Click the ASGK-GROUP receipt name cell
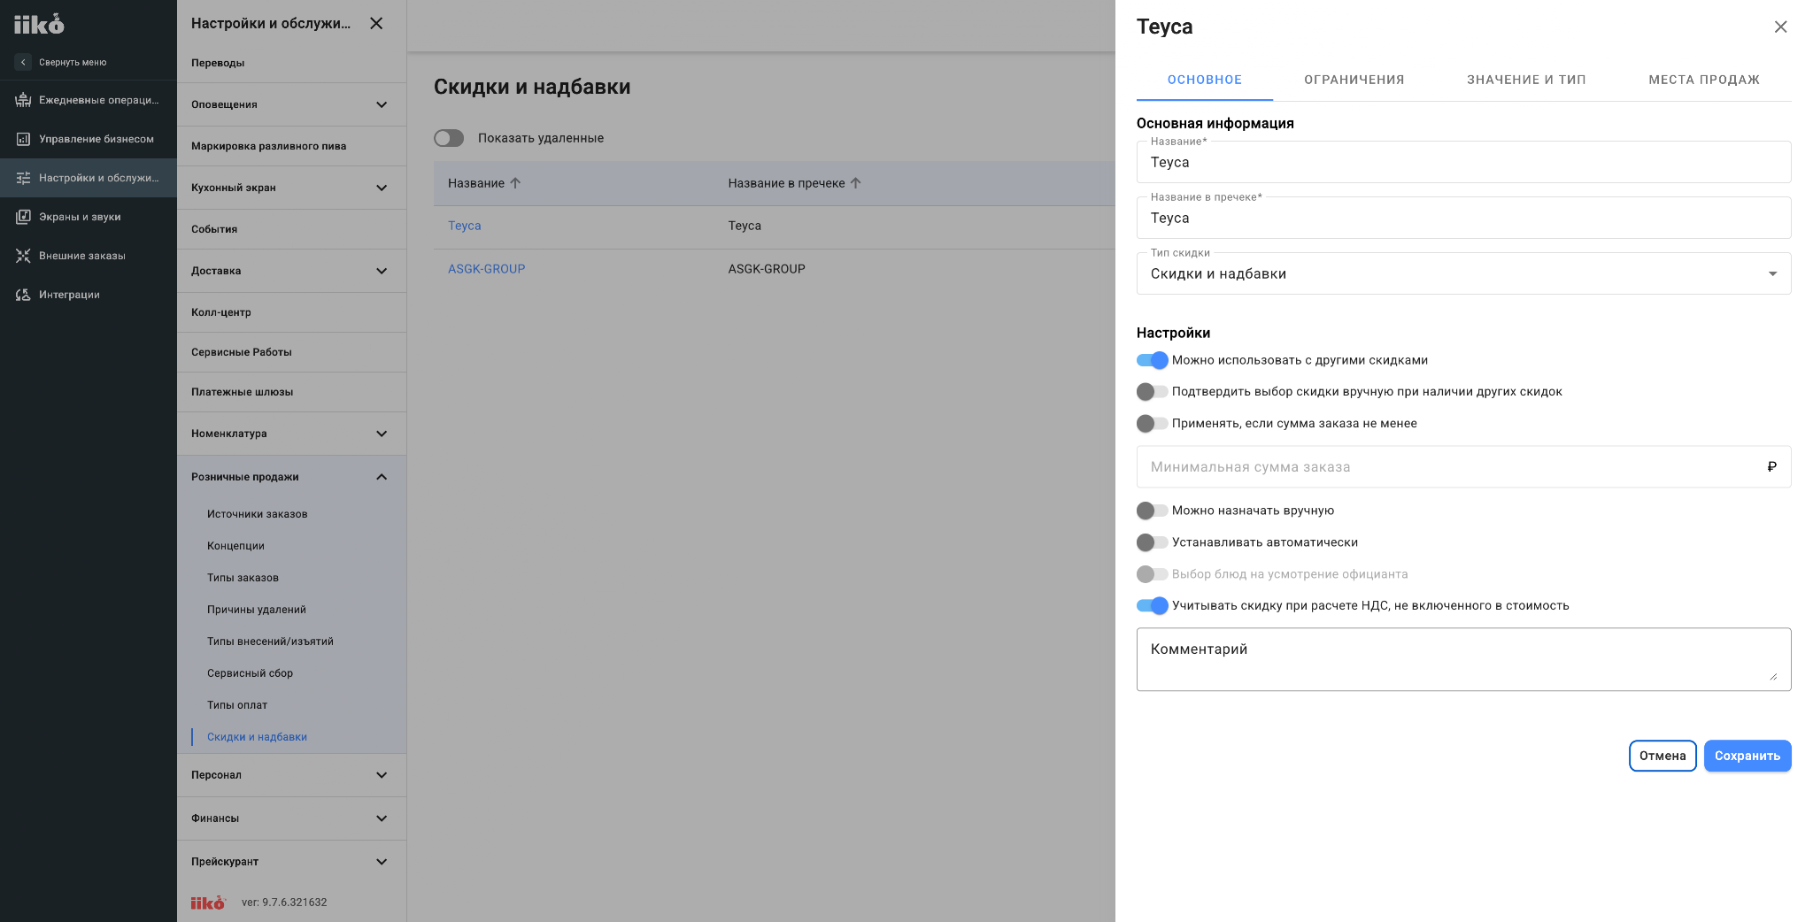1813x922 pixels. 767,269
